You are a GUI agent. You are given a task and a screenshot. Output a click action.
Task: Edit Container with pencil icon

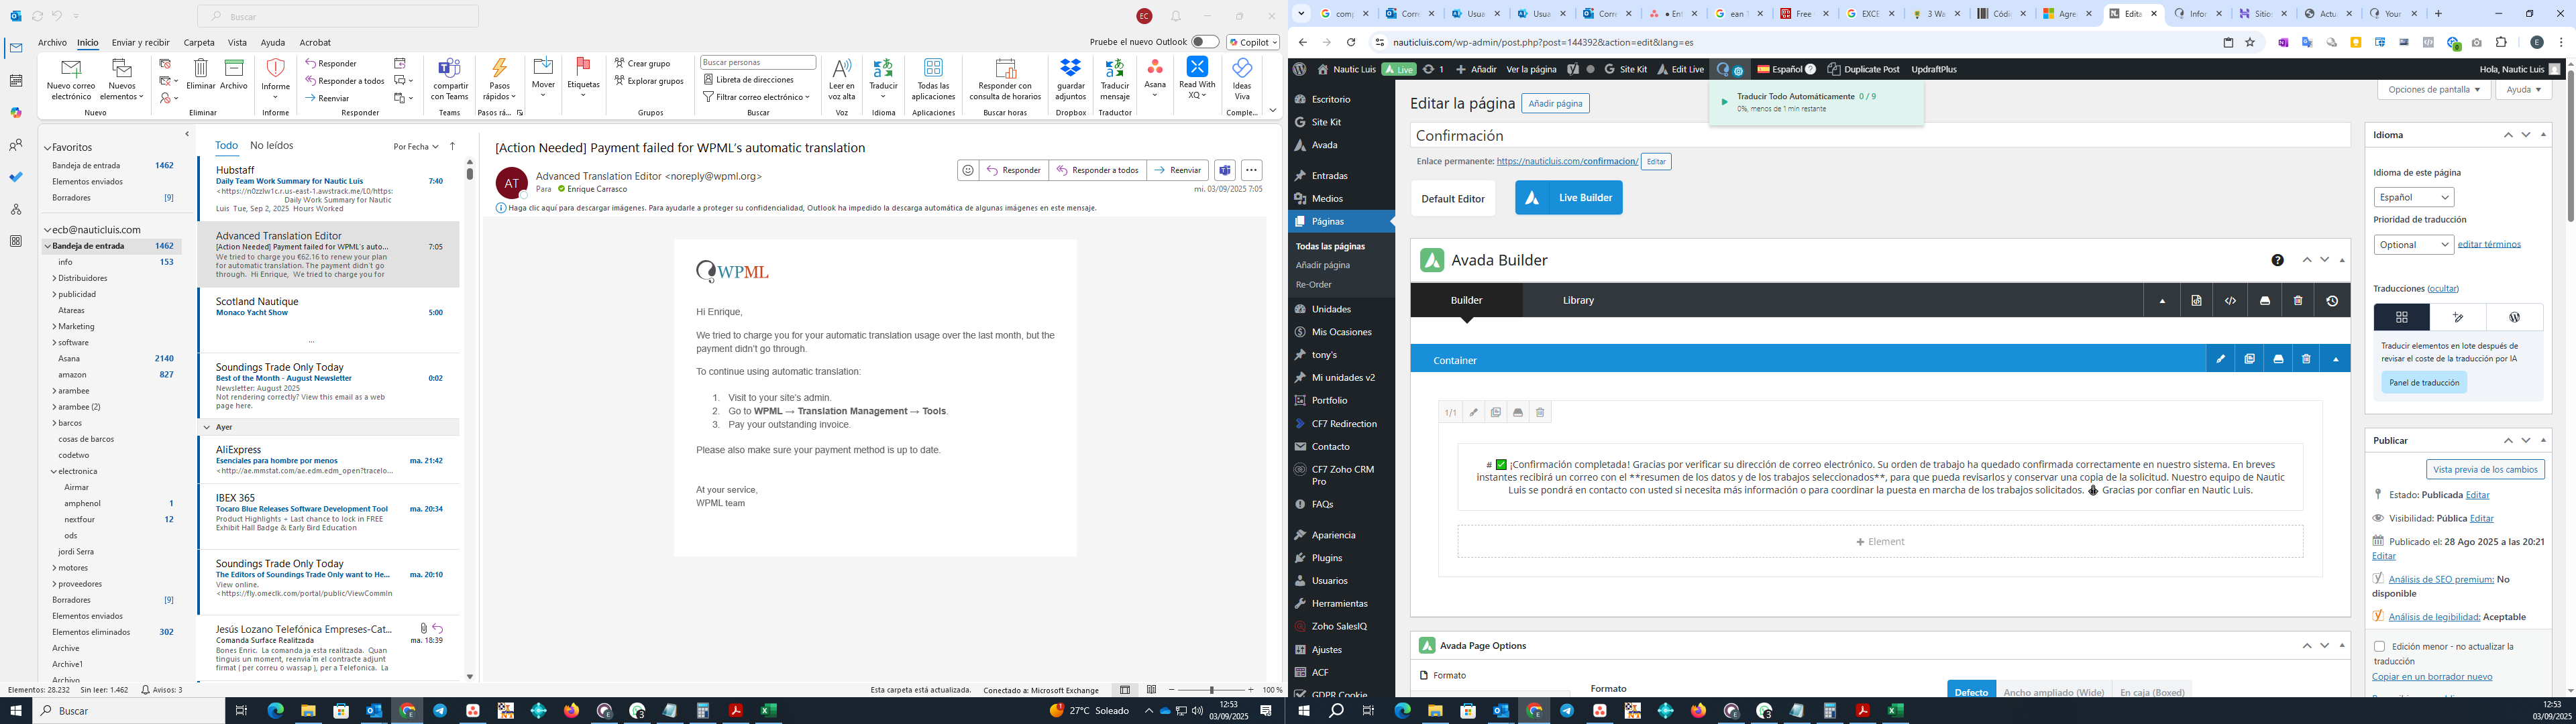coord(2220,359)
